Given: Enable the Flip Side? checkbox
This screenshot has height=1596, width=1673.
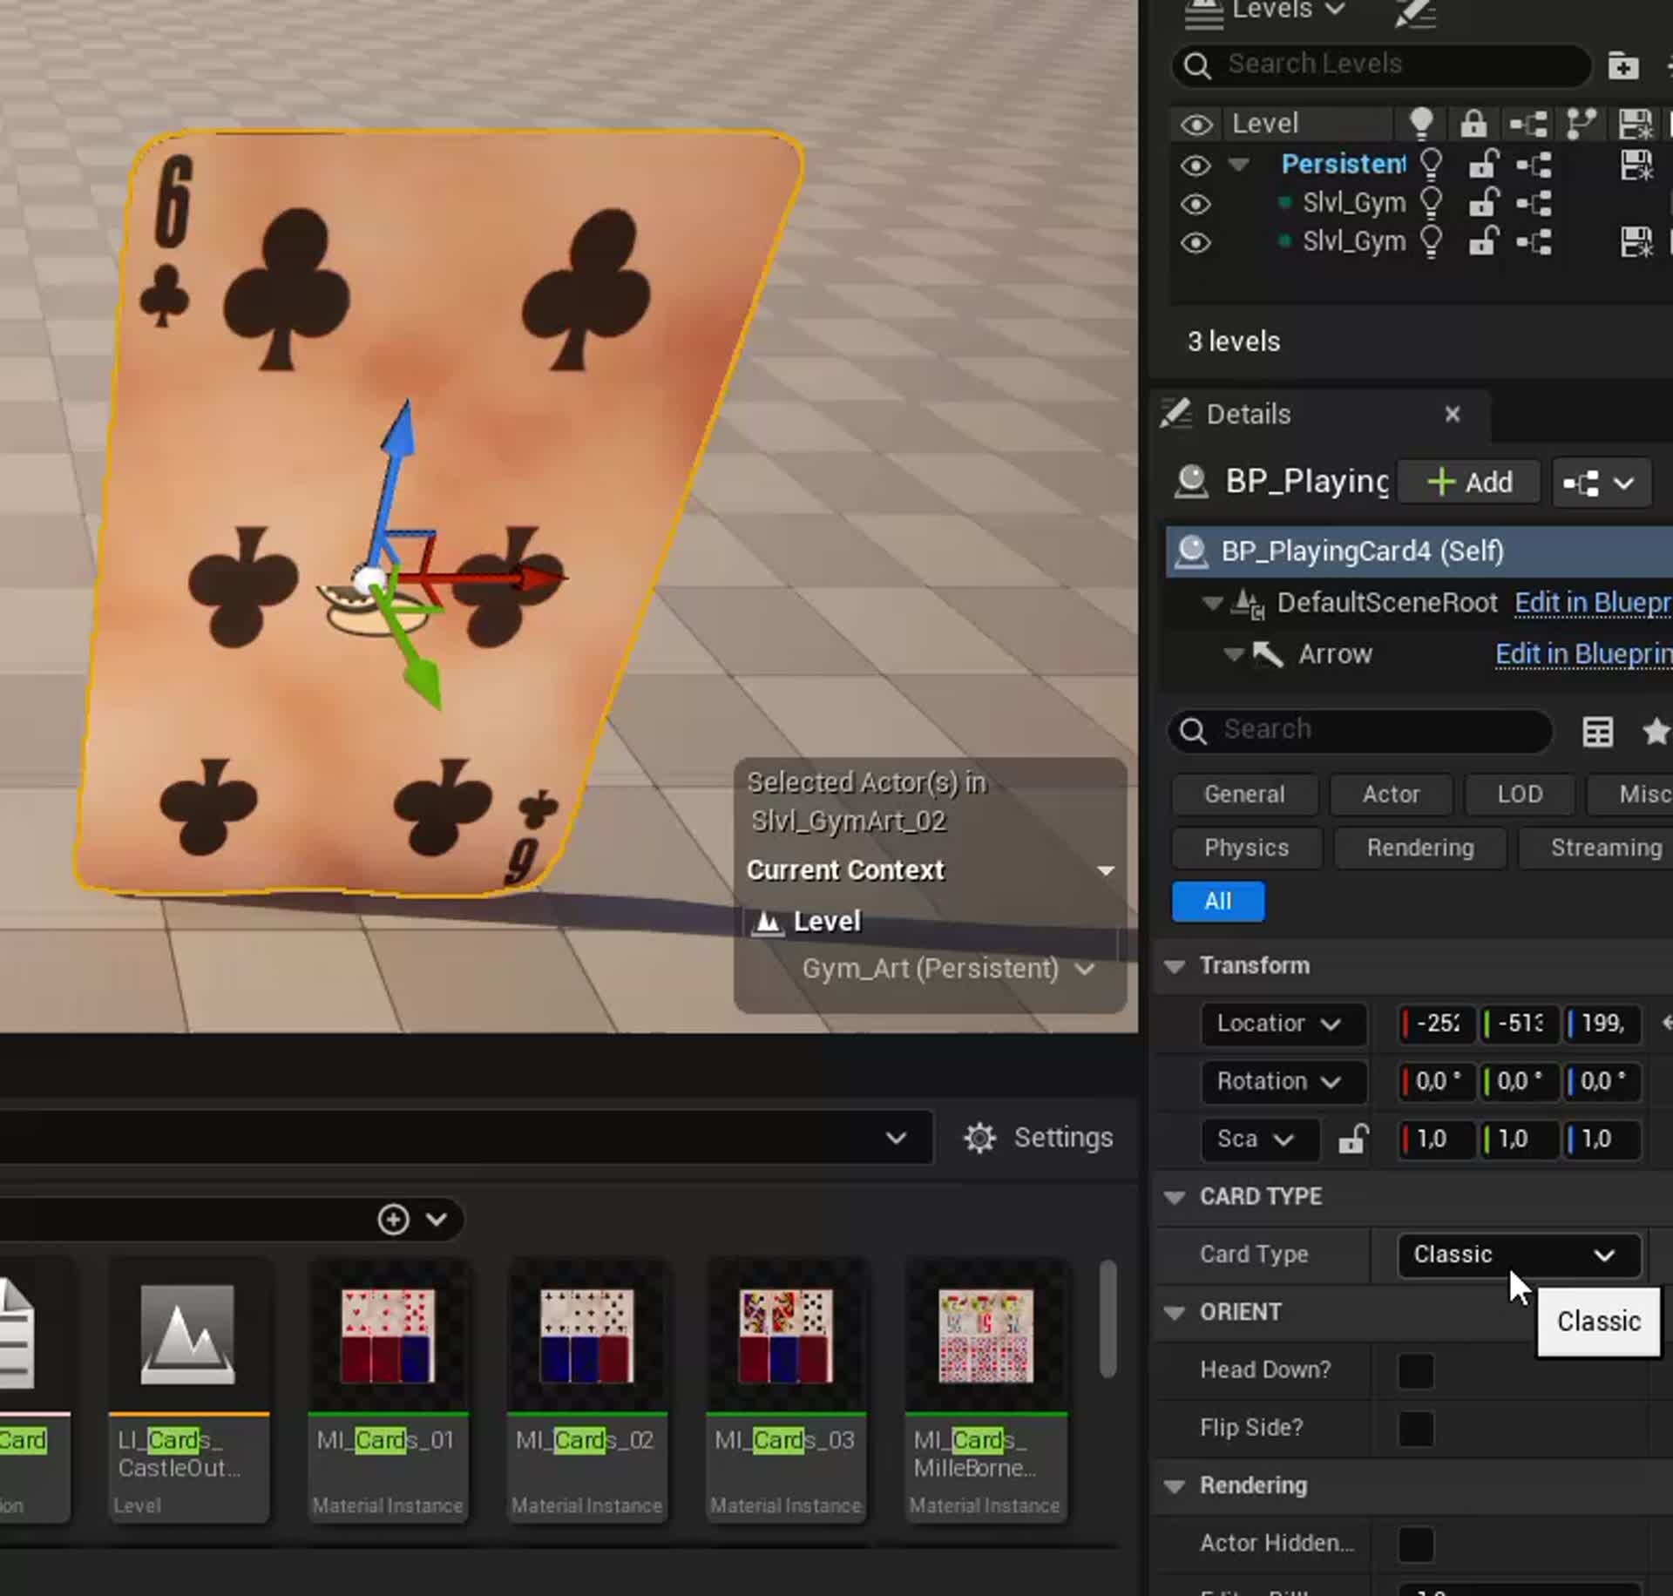Looking at the screenshot, I should pos(1415,1428).
